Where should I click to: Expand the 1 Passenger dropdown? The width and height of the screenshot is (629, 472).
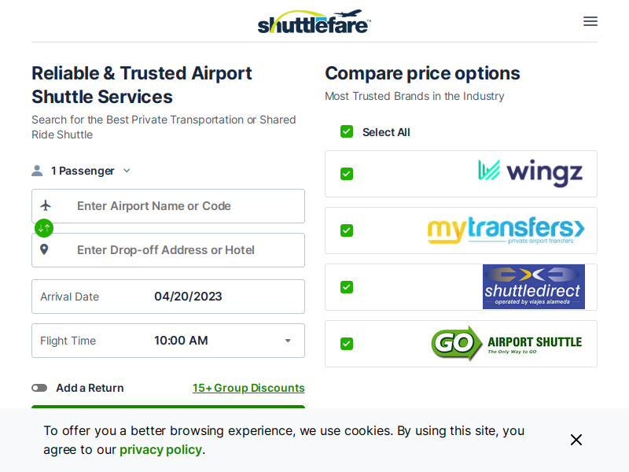82,171
